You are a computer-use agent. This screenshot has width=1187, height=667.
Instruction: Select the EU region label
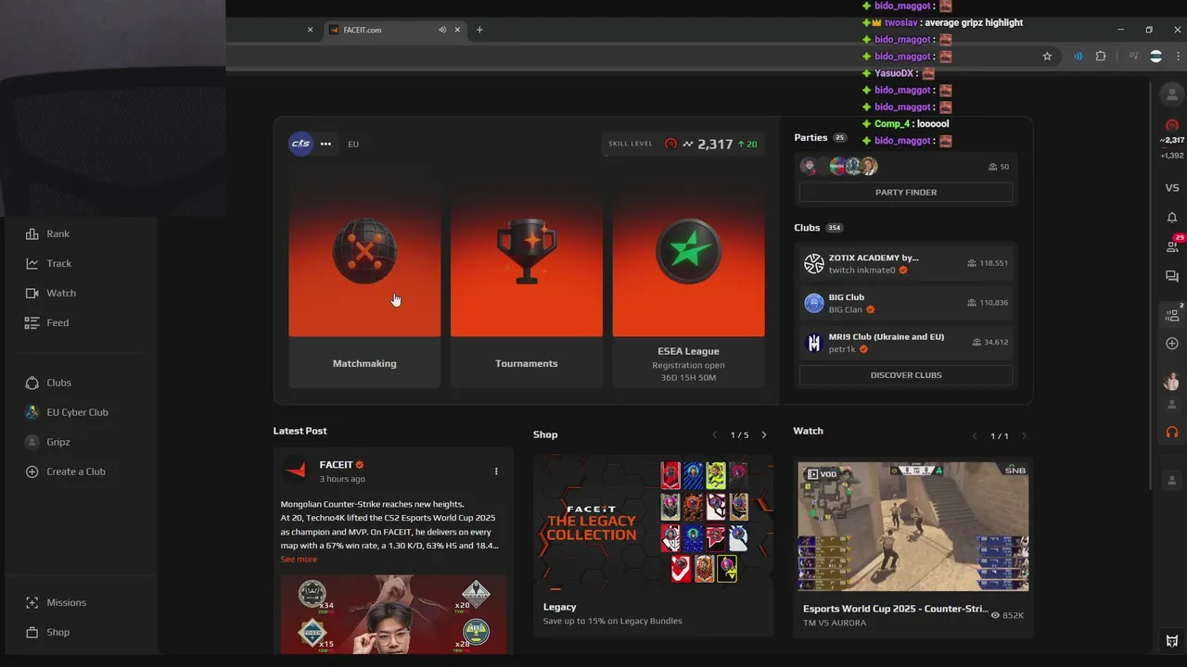[x=353, y=144]
